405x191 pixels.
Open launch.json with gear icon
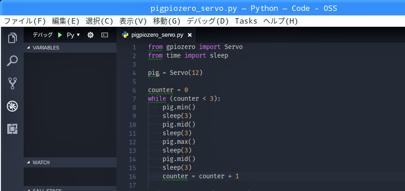point(91,35)
